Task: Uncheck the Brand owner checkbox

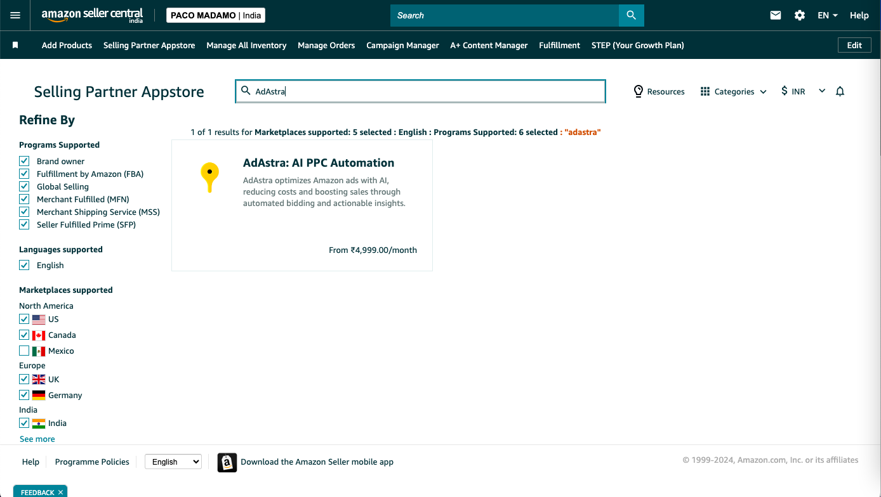Action: click(24, 161)
